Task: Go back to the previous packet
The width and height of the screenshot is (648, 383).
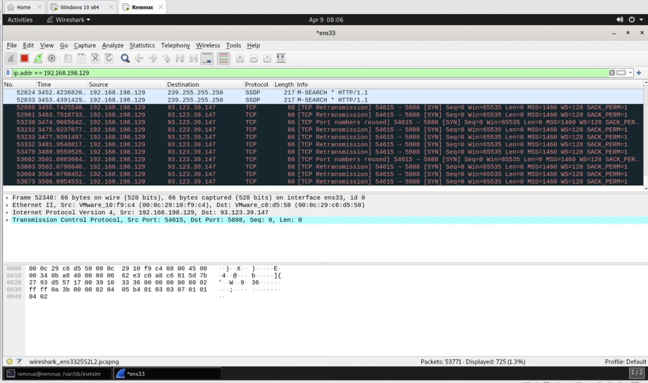Action: (x=139, y=59)
